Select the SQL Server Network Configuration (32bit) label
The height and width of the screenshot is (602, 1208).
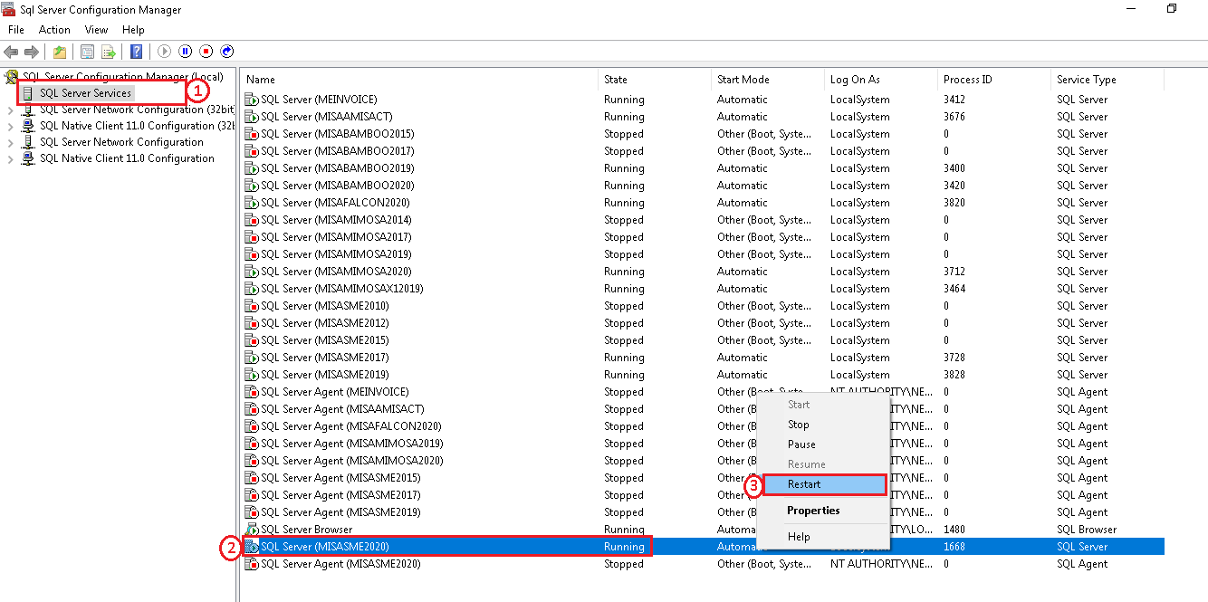tap(136, 110)
